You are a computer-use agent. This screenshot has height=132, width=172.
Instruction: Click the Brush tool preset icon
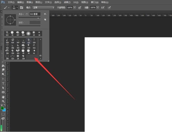(x=6, y=8)
